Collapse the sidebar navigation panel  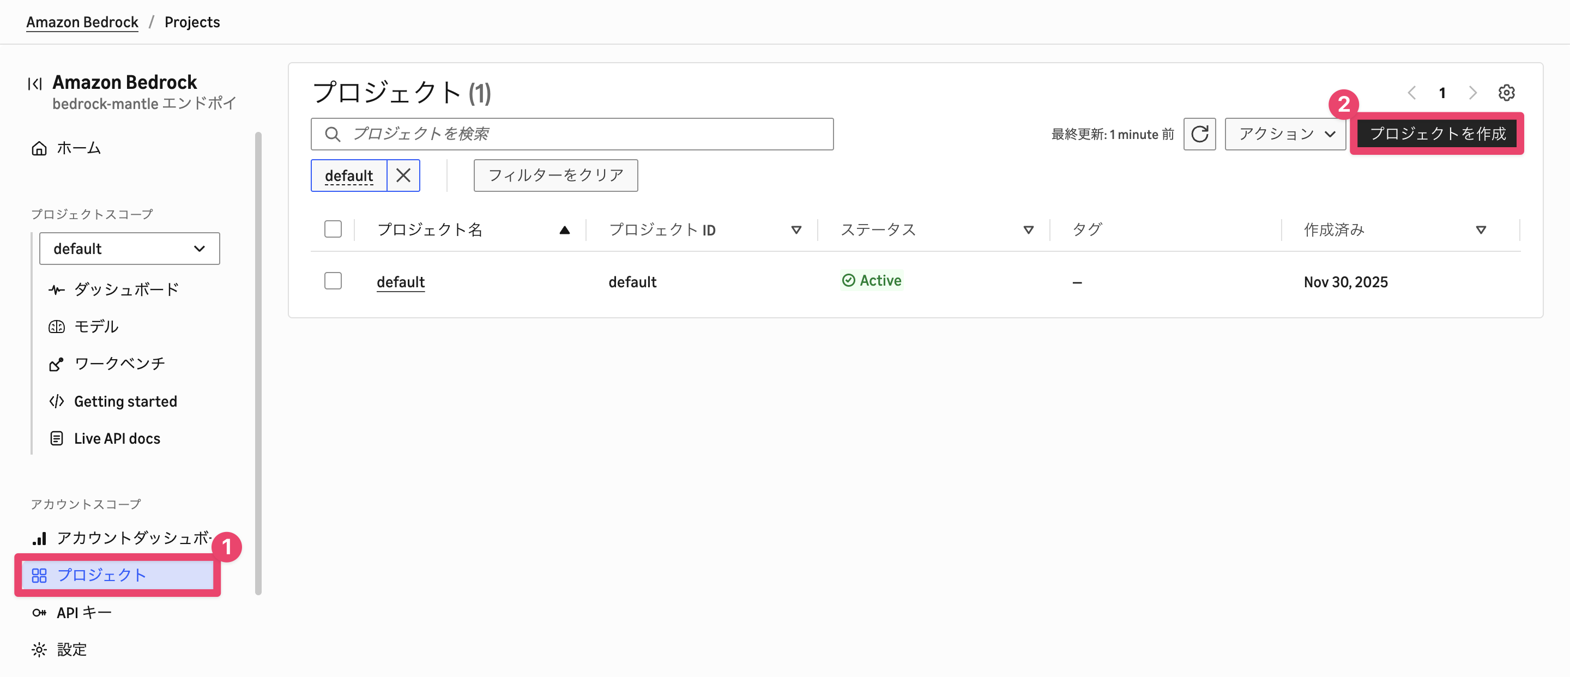(35, 83)
